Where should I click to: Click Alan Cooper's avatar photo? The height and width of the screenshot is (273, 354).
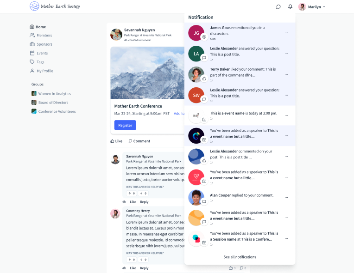tap(196, 197)
